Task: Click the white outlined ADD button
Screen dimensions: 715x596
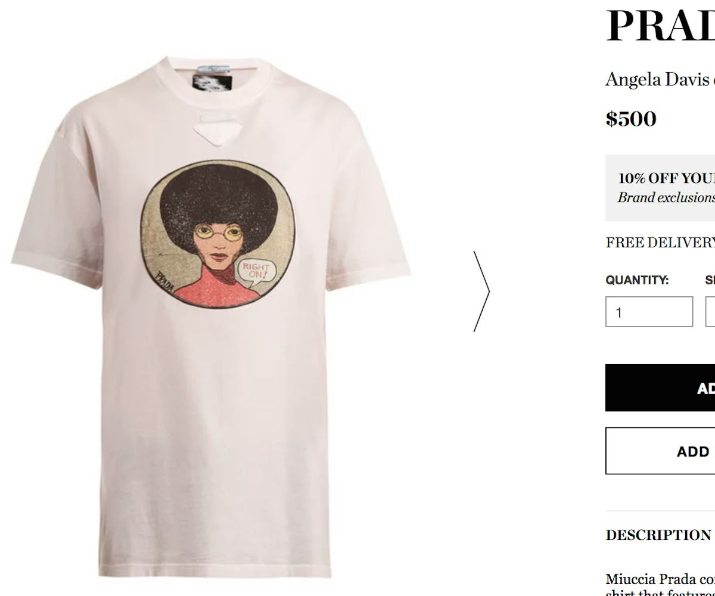Action: 660,451
